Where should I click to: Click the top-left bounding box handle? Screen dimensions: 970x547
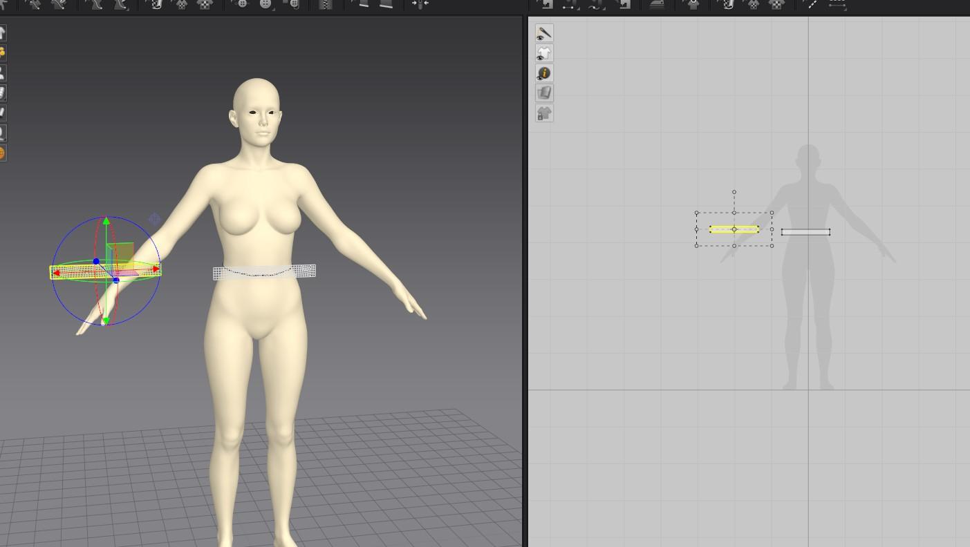696,213
